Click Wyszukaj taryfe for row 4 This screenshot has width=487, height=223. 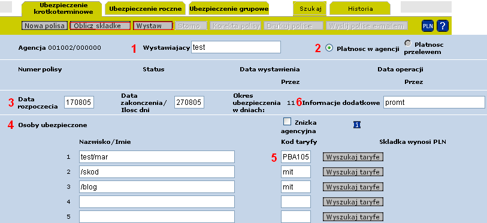[x=353, y=201]
